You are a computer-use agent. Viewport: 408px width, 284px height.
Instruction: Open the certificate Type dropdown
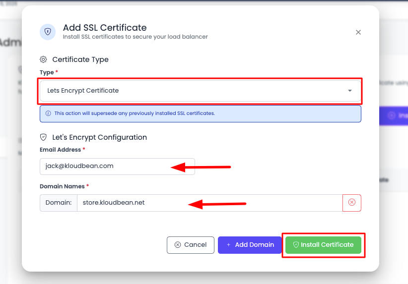201,91
